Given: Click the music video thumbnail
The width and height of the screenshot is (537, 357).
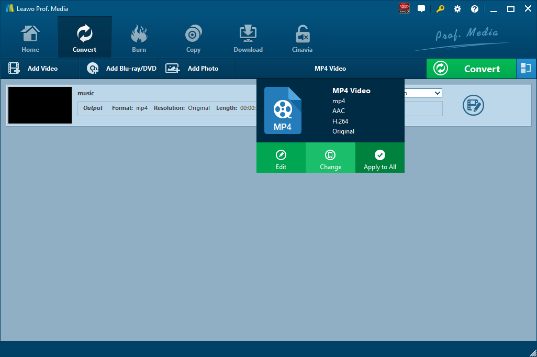Looking at the screenshot, I should coord(40,105).
